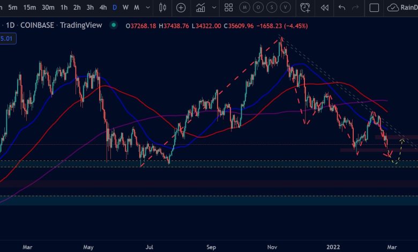
Task: Expand the timeframe interval dropdown arrow
Action: [x=147, y=8]
